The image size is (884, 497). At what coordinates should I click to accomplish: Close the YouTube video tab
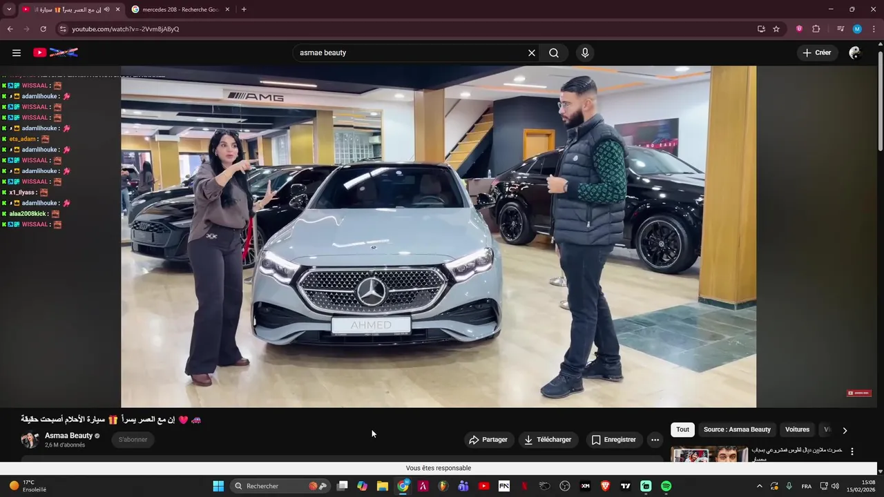117,10
